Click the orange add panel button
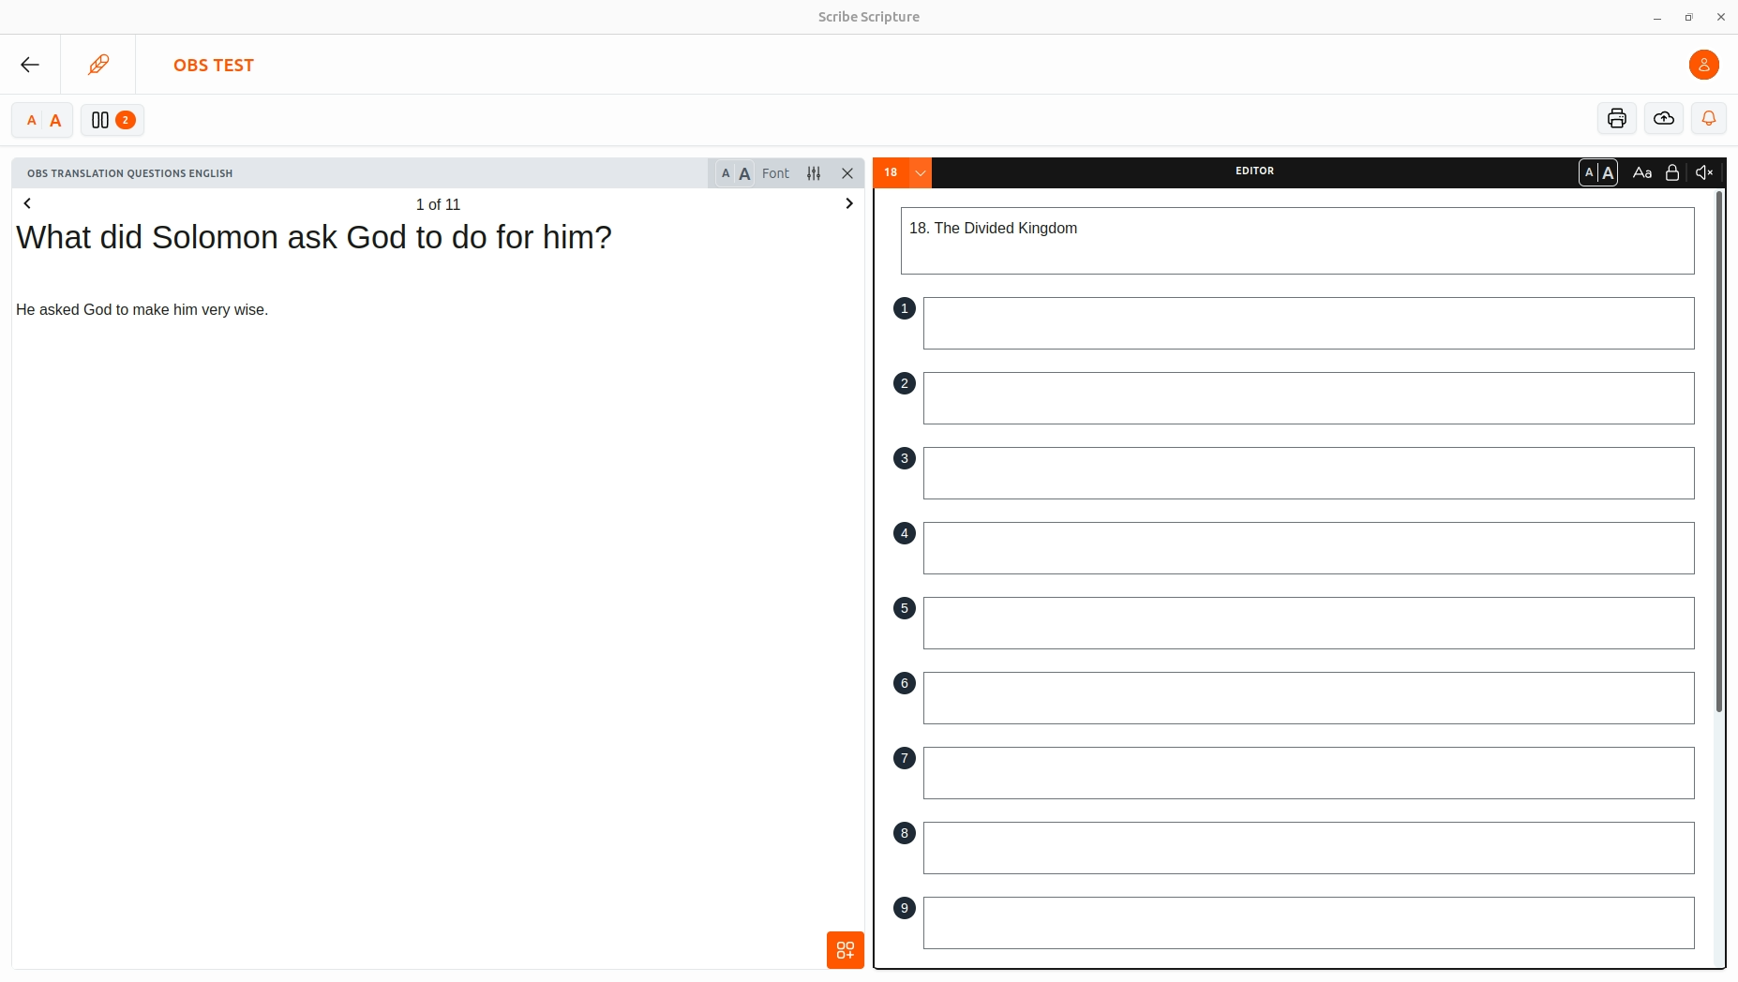Image resolution: width=1738 pixels, height=982 pixels. click(845, 949)
